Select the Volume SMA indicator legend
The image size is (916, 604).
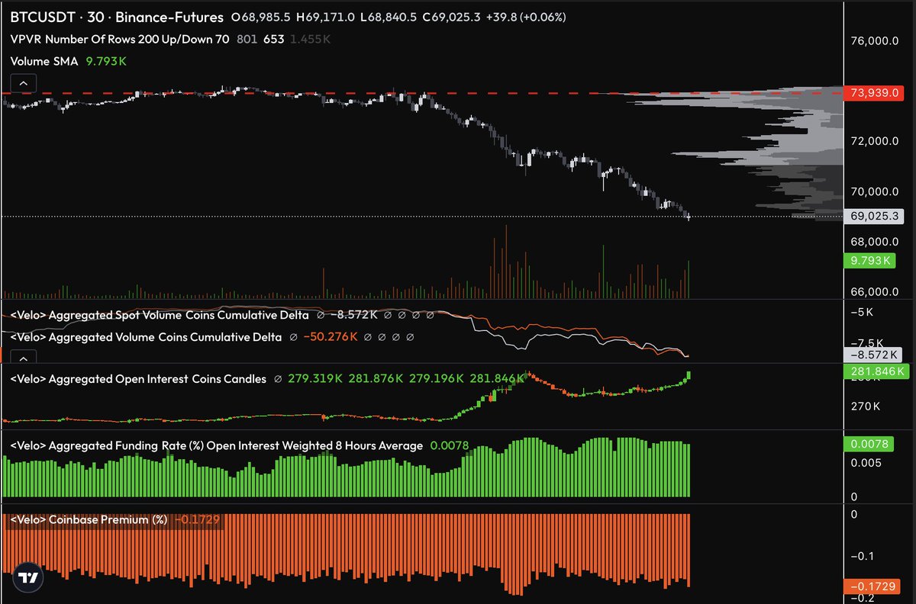click(x=44, y=62)
